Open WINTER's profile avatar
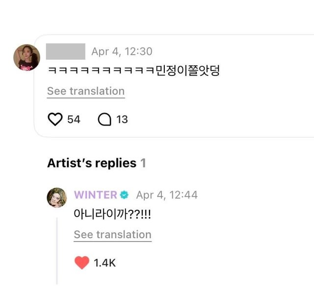314x292 pixels. click(x=56, y=197)
